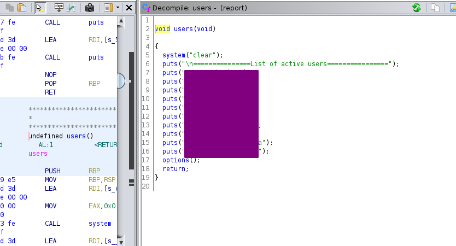This screenshot has width=456, height=246.
Task: Click line number 20 in decompiler
Action: 145,186
